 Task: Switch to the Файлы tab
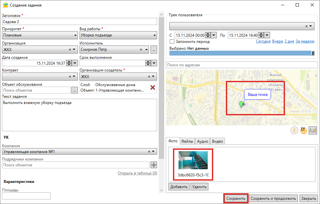click(x=187, y=141)
